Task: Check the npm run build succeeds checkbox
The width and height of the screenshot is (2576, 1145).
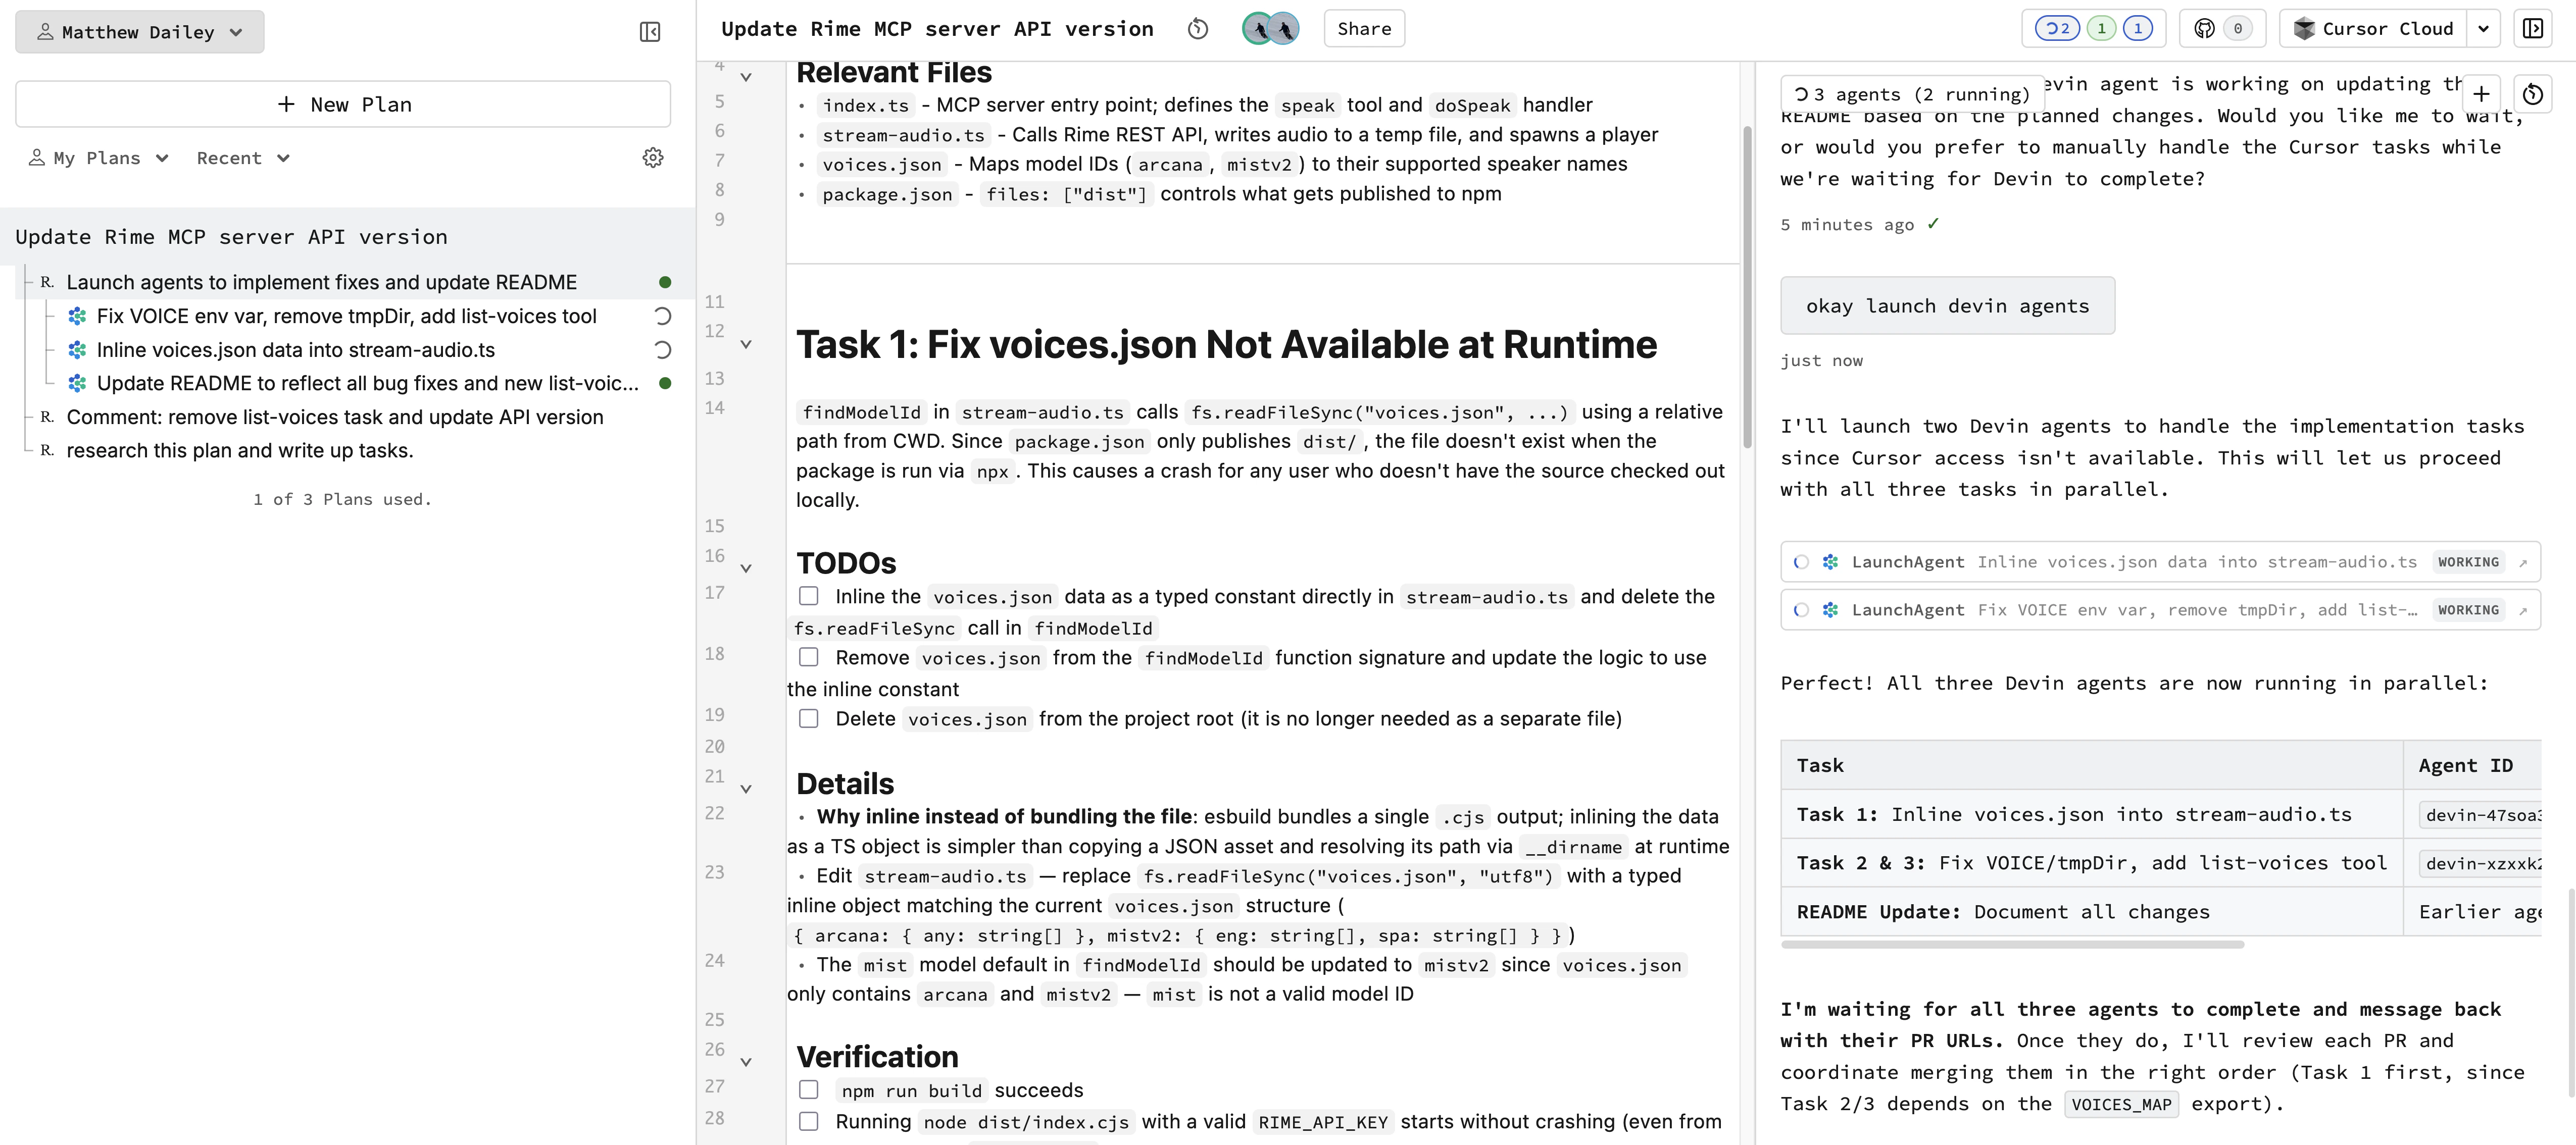Action: tap(808, 1090)
